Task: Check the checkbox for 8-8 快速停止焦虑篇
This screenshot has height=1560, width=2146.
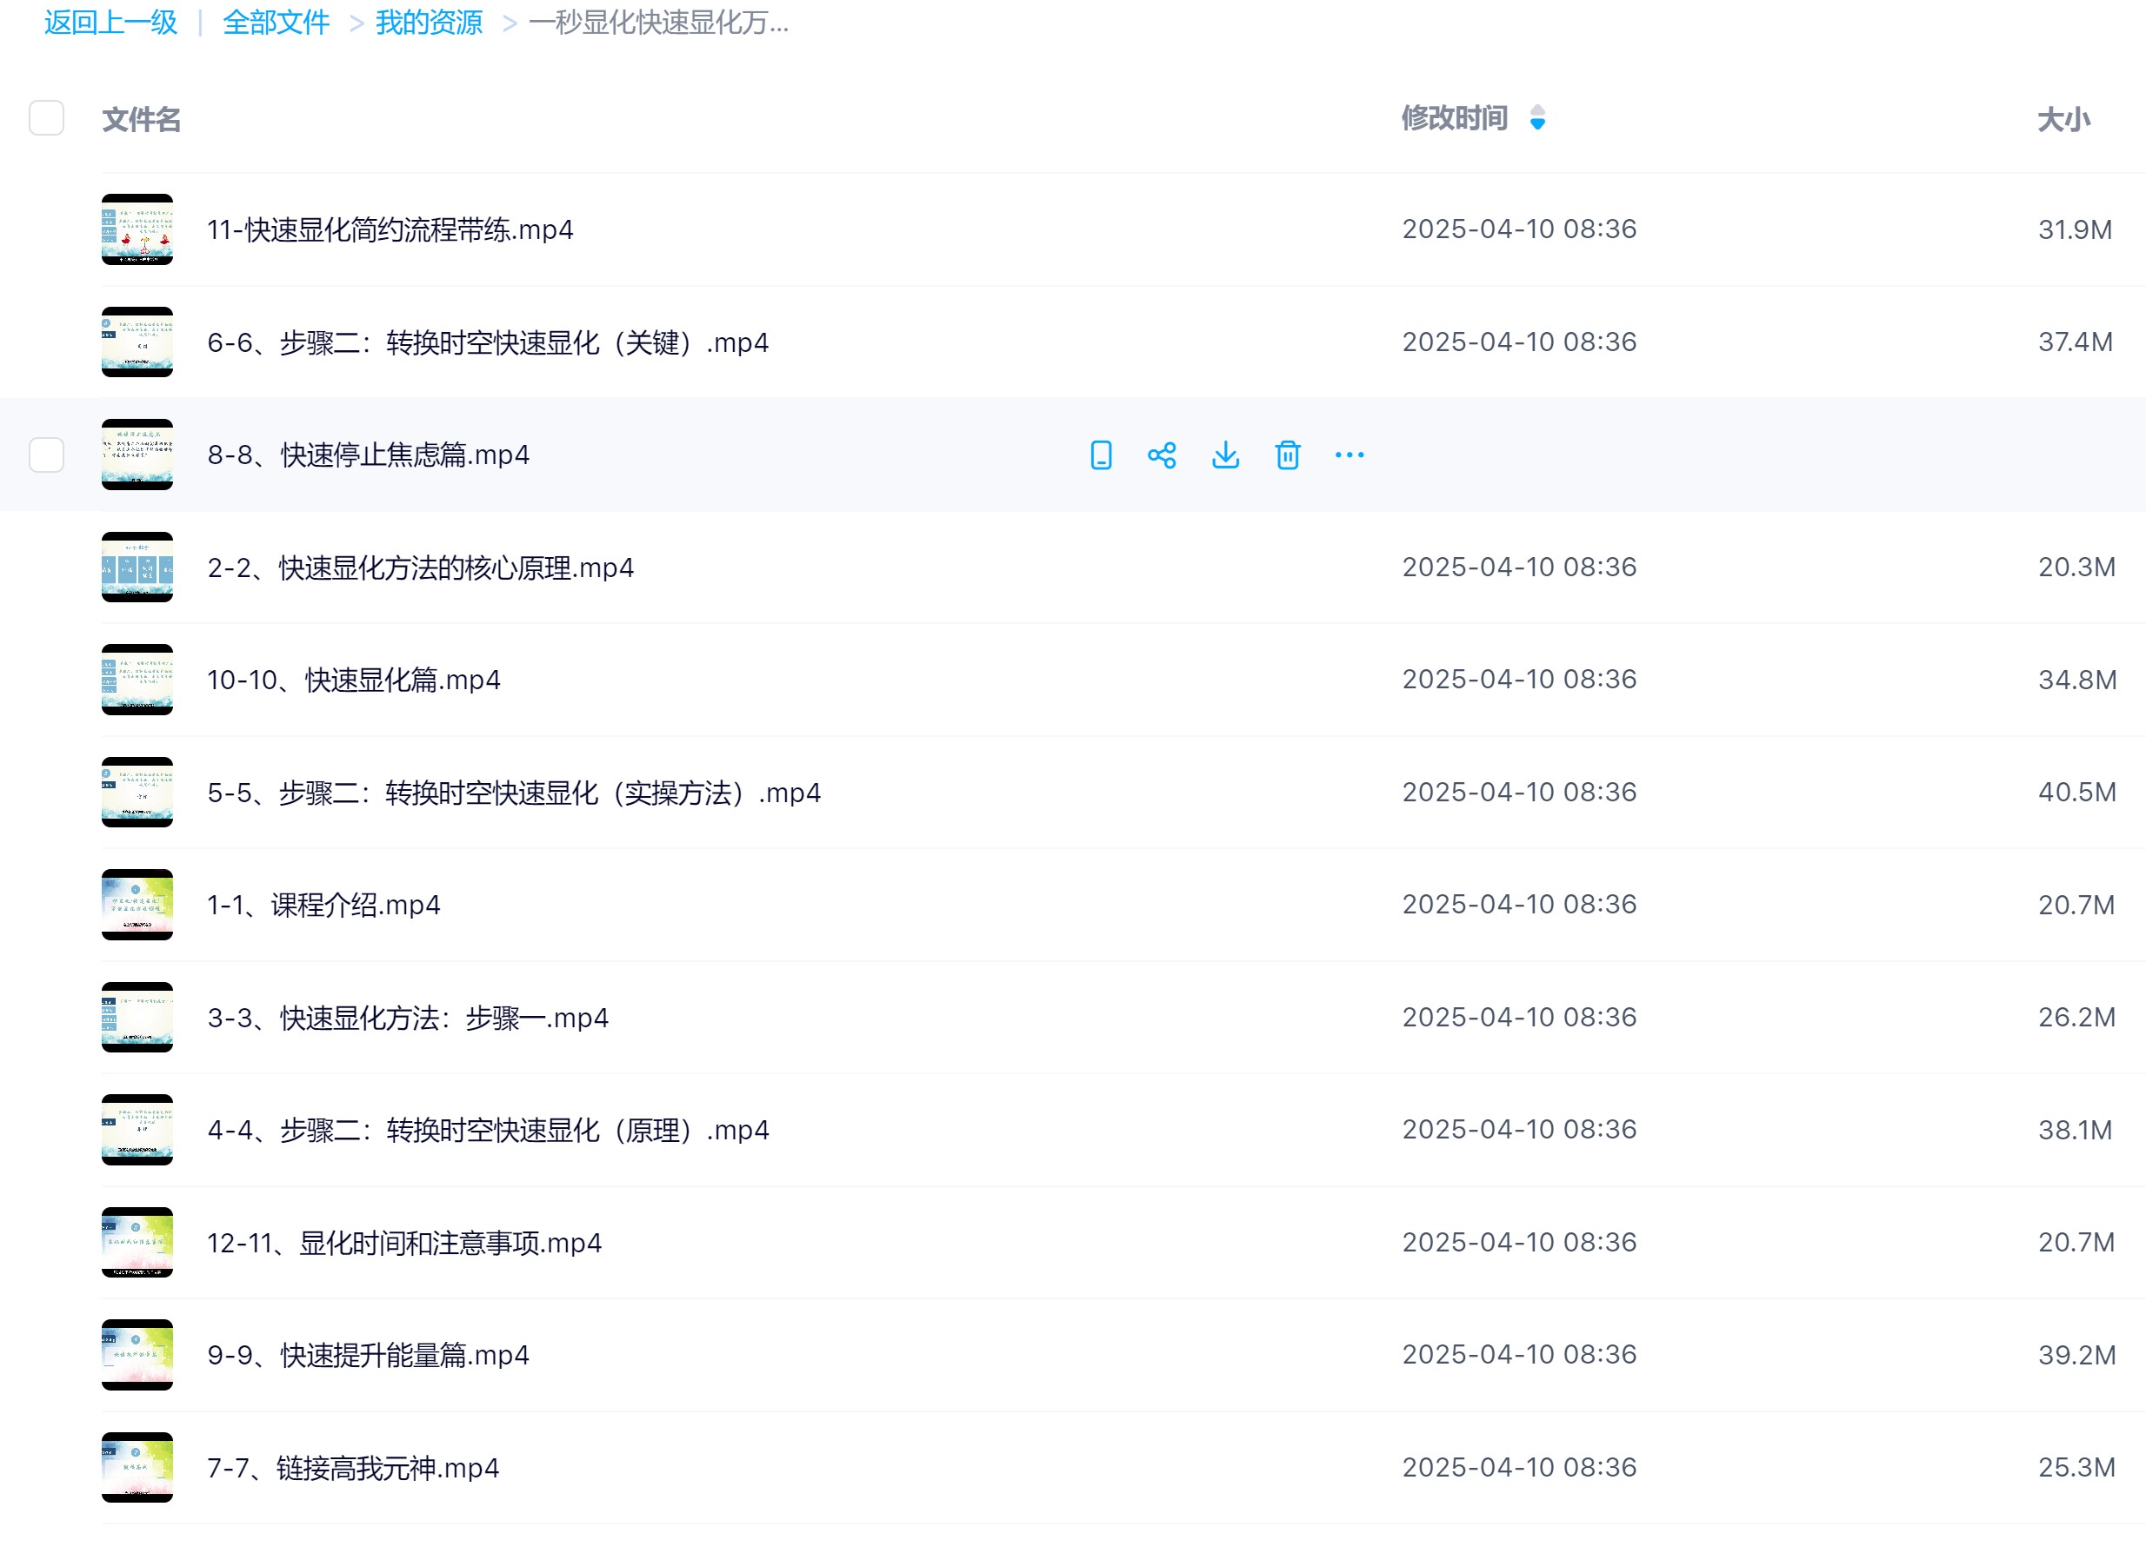Action: [x=44, y=455]
